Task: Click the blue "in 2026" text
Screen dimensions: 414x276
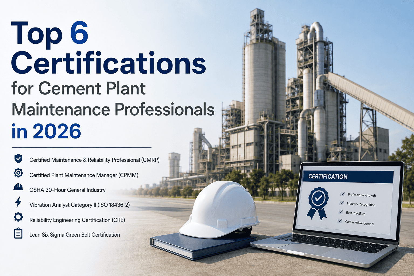Action: click(x=46, y=132)
